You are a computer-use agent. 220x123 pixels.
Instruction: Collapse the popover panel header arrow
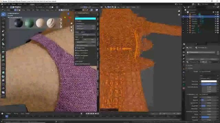coord(76,13)
